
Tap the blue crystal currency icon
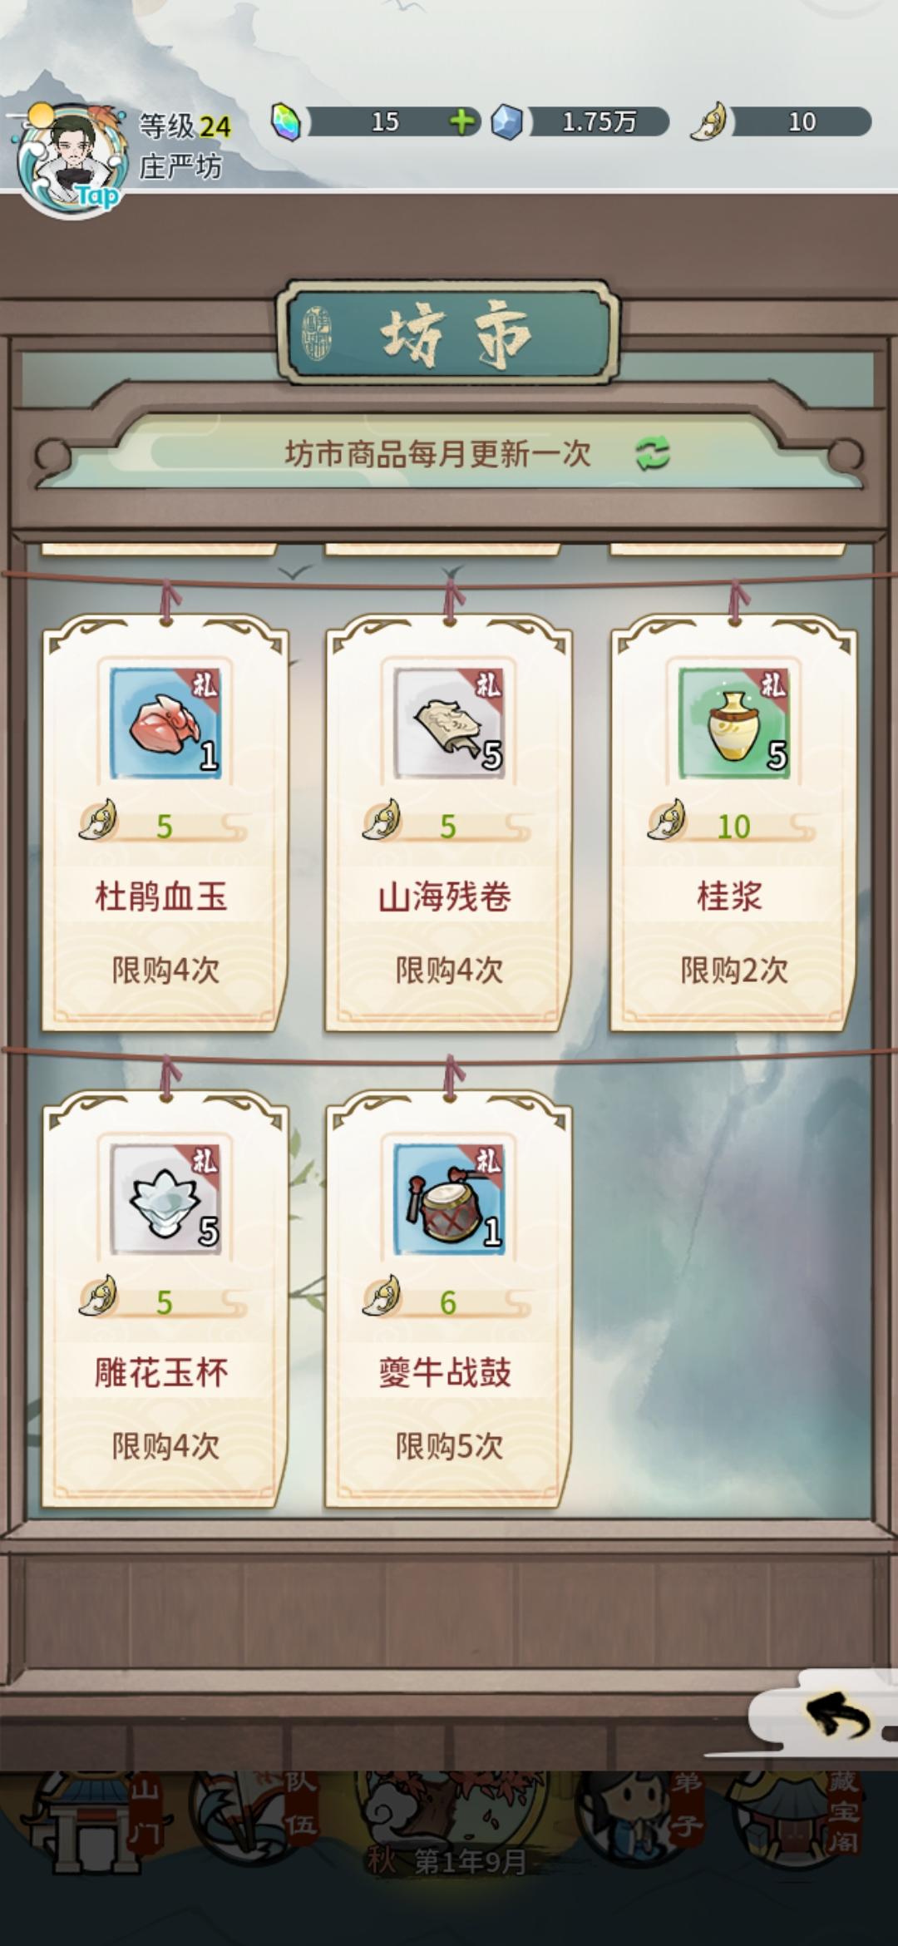[x=507, y=122]
